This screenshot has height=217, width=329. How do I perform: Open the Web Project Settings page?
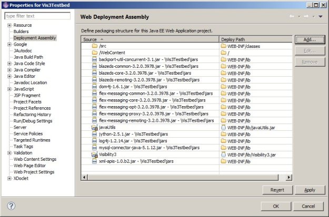point(34,172)
